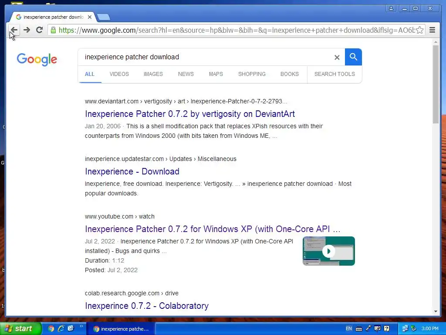Click the 3:00 PM system clock
This screenshot has width=446, height=335.
coord(430,329)
